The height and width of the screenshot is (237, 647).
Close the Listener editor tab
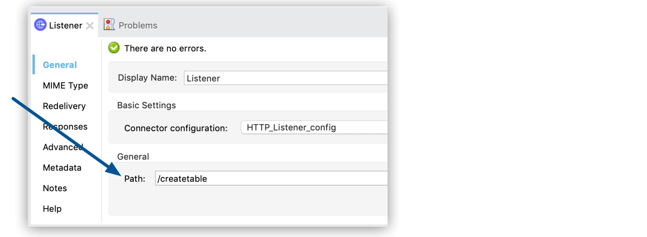point(90,26)
